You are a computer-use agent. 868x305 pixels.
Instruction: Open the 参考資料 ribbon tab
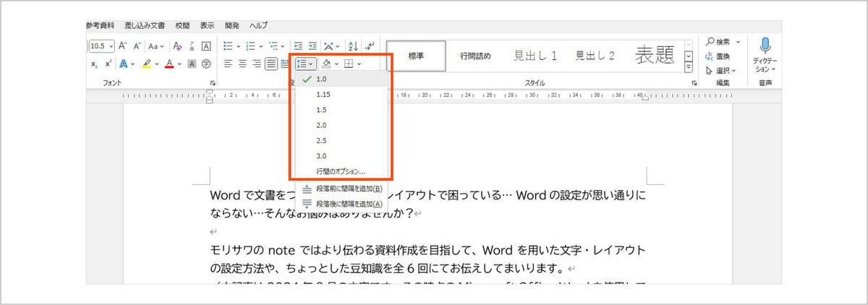pyautogui.click(x=100, y=25)
